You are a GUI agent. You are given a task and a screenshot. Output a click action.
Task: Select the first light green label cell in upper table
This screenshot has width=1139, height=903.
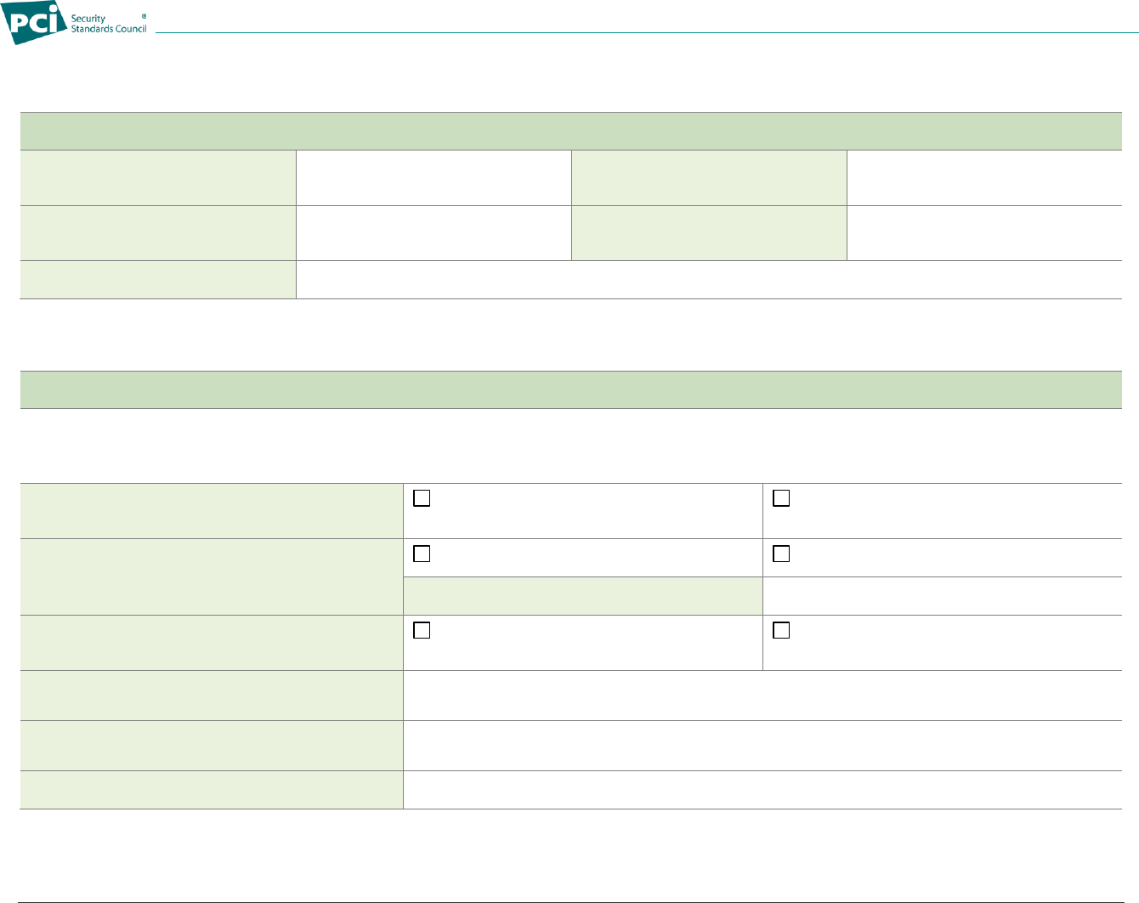[x=158, y=178]
